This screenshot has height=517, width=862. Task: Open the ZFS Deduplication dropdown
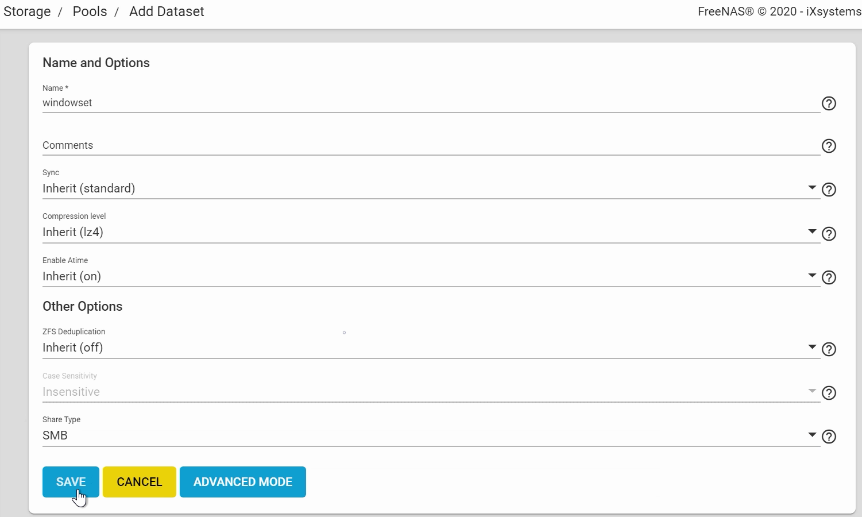tap(431, 348)
